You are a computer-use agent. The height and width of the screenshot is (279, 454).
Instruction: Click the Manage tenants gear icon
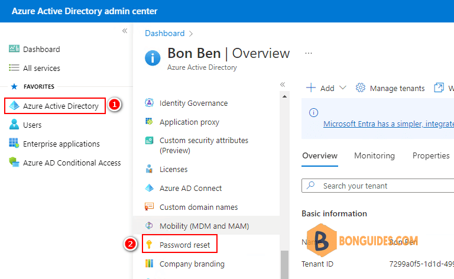[x=361, y=87]
